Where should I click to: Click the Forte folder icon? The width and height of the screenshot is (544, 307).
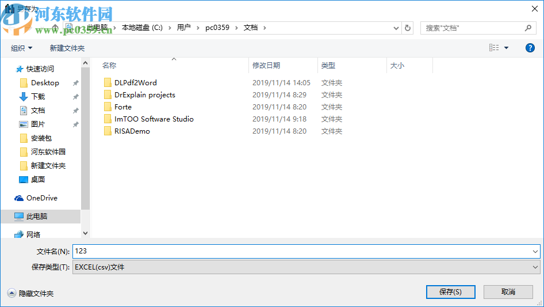point(108,107)
